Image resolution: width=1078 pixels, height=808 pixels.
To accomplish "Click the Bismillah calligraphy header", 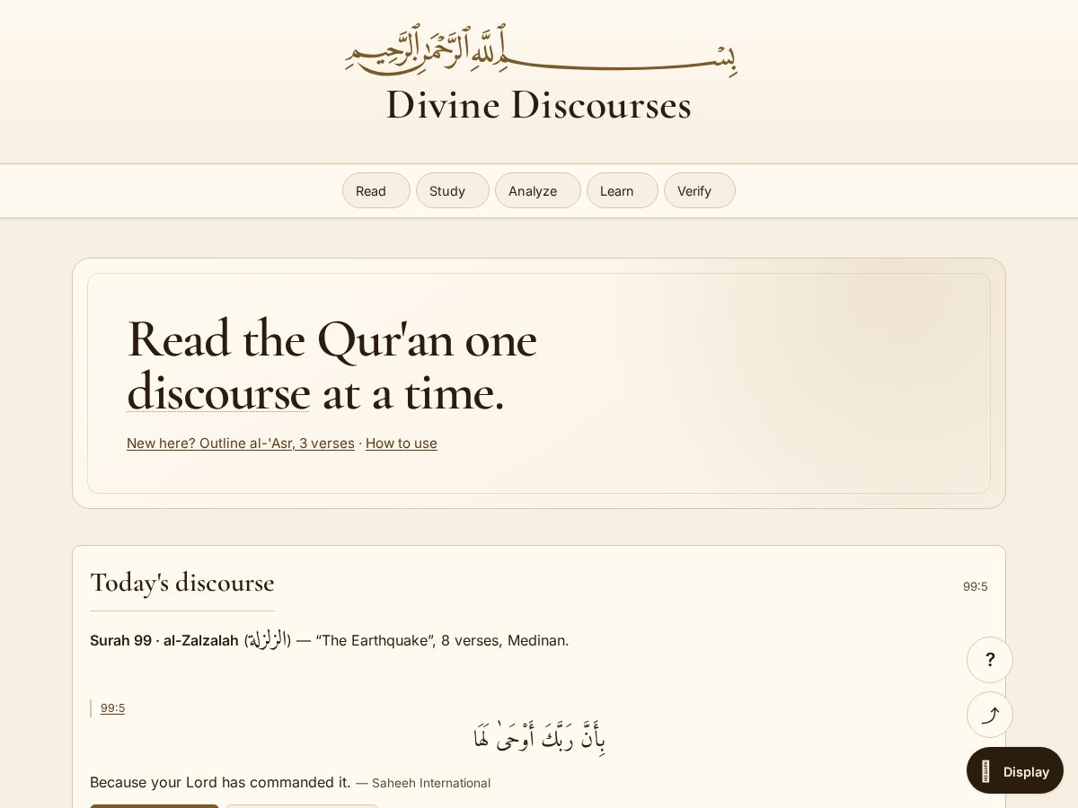I will (x=541, y=50).
